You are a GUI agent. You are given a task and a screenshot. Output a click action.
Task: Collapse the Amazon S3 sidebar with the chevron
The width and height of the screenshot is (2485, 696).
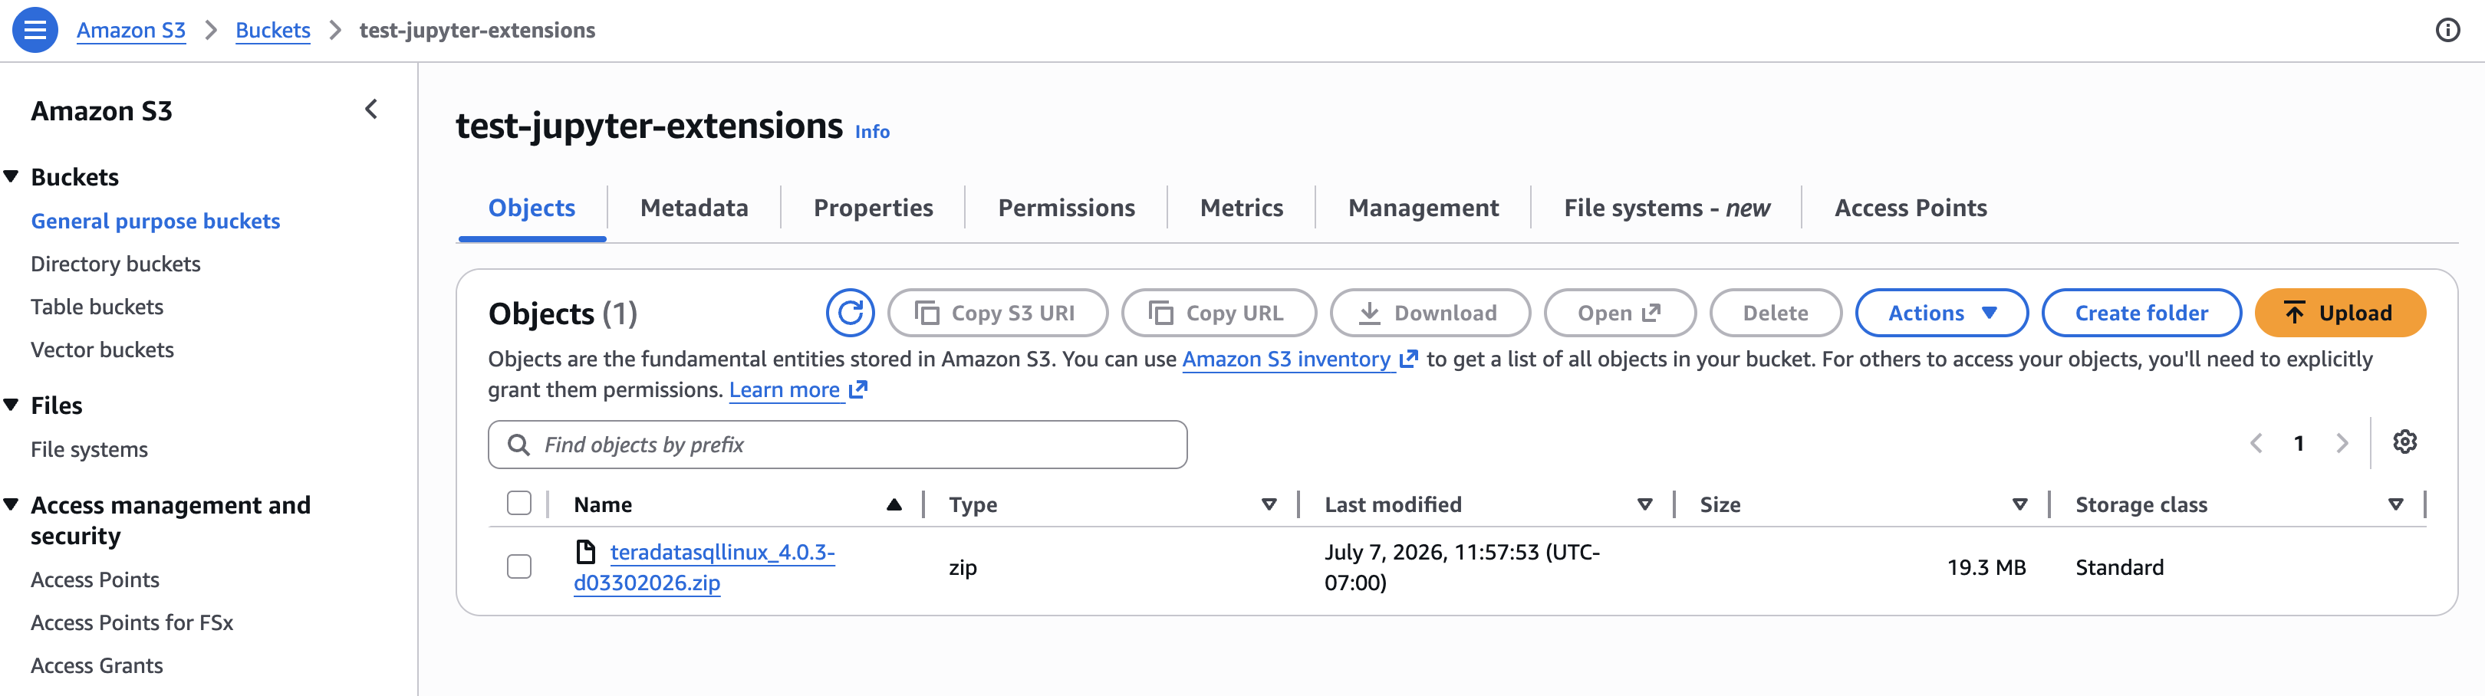(371, 110)
